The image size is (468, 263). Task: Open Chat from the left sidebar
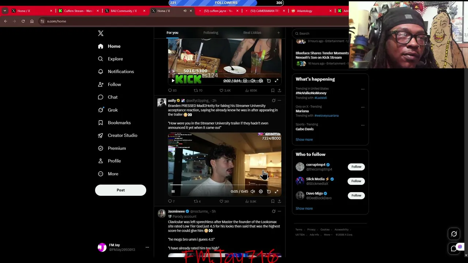point(107,97)
